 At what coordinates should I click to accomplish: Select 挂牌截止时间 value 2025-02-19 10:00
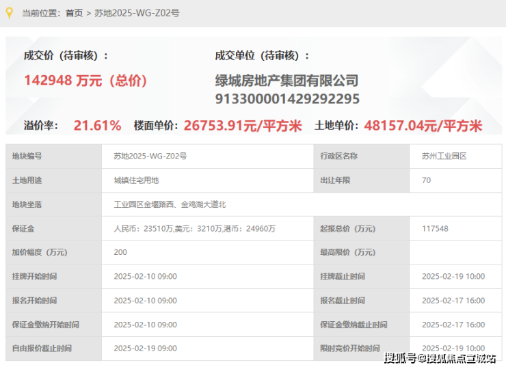(x=453, y=277)
